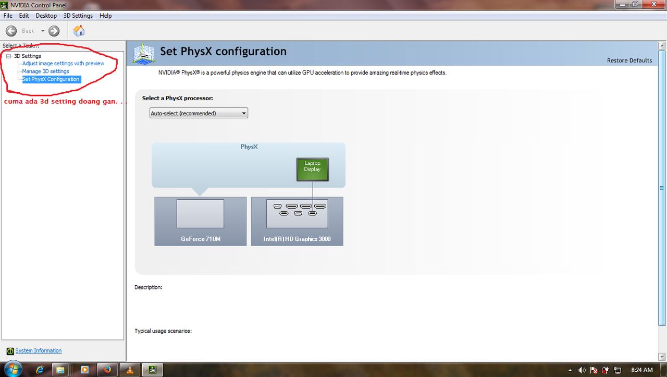Select the Intel(R) HD Graphics 3000 block
This screenshot has width=667, height=377.
297,221
